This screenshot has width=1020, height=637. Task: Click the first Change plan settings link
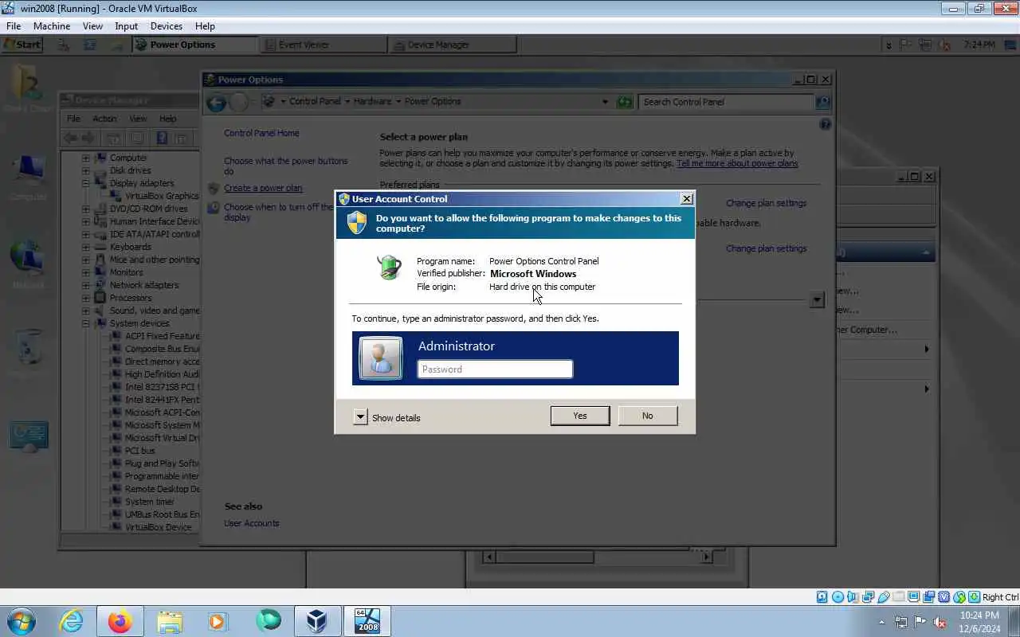[x=766, y=203]
